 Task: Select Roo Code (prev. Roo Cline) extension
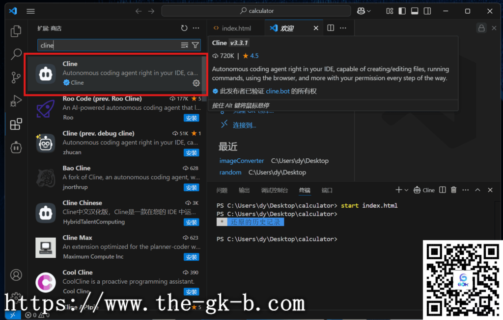(x=116, y=108)
